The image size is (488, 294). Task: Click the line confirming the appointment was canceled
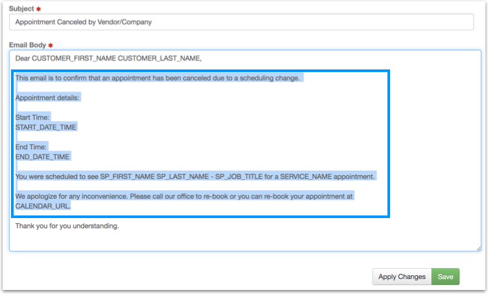tap(158, 78)
